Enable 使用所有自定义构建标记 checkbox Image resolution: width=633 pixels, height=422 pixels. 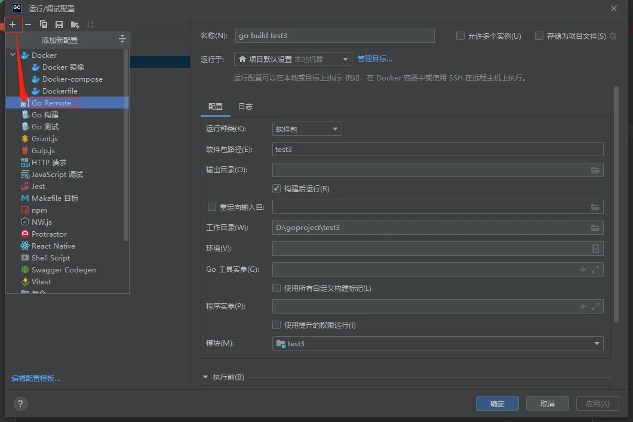pyautogui.click(x=276, y=288)
